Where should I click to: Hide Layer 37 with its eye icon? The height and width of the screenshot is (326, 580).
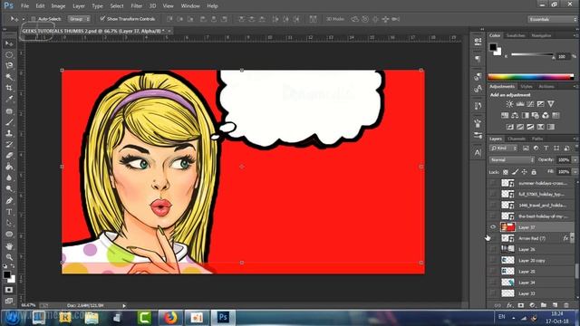pos(493,227)
